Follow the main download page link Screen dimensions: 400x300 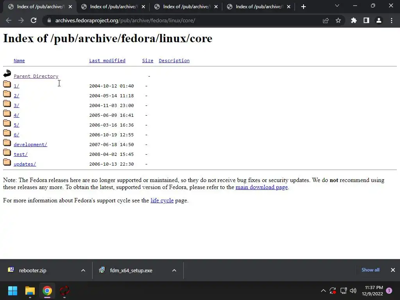tap(261, 187)
